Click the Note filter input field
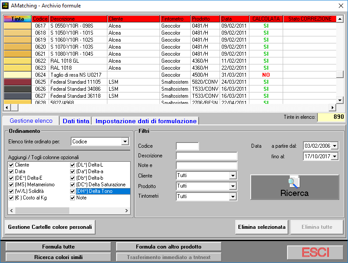348x263 pixels. tap(206, 165)
